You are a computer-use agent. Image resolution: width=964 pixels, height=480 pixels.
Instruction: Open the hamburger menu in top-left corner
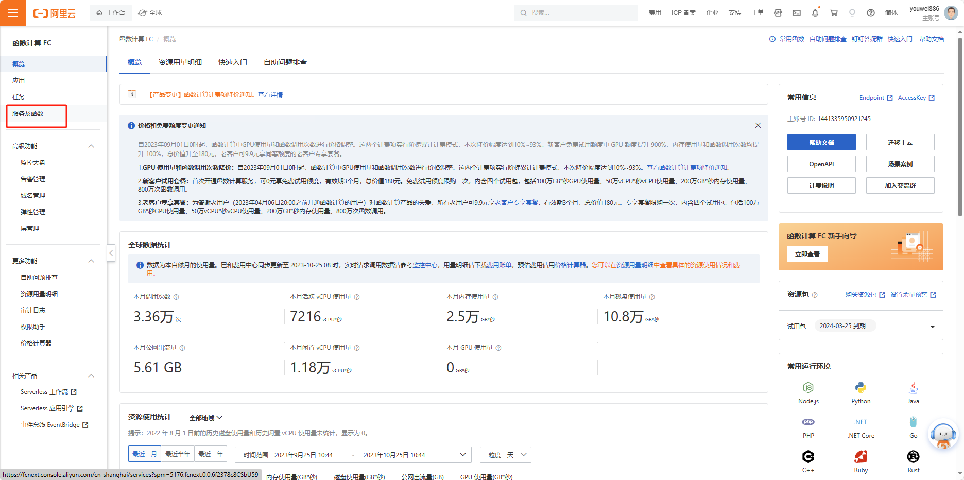tap(13, 13)
